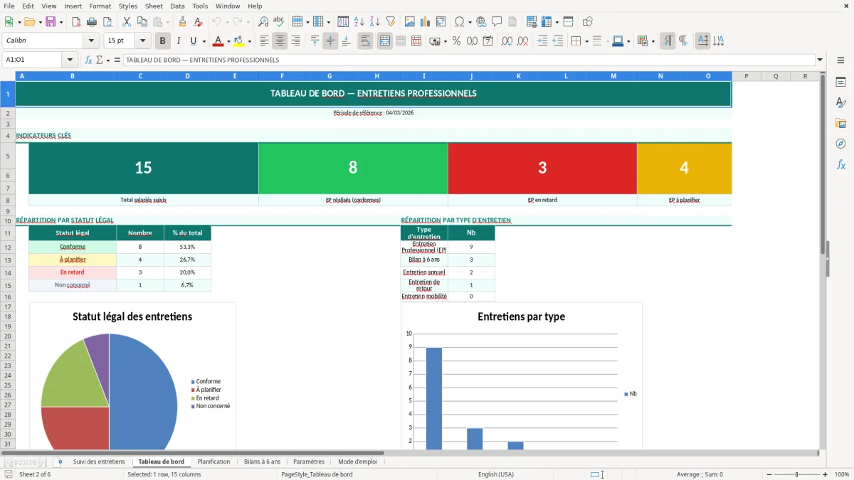Screen dimensions: 854x480
Task: Open Function Wizard fx icon
Action: coord(89,60)
